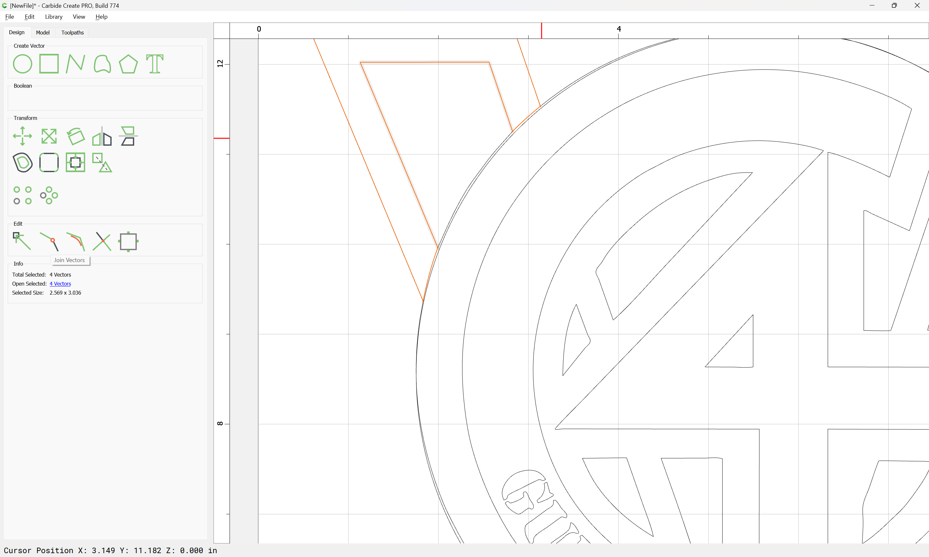This screenshot has height=557, width=929.
Task: Click the Mirror transform icon
Action: (102, 136)
